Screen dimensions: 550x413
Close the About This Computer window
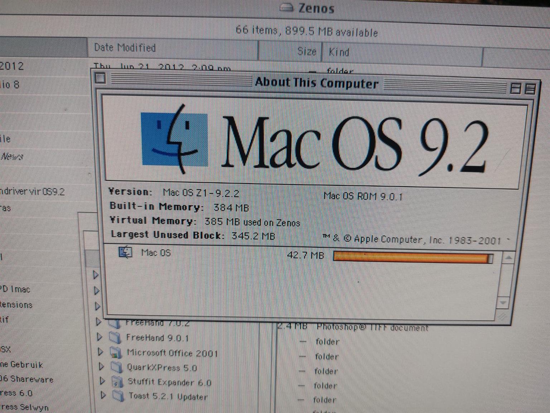101,78
